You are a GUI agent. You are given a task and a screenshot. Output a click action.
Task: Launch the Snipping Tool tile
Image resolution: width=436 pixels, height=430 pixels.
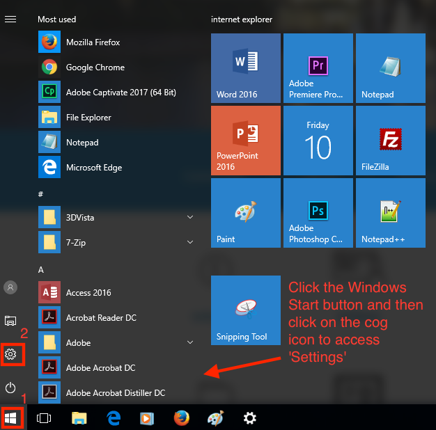(x=246, y=310)
